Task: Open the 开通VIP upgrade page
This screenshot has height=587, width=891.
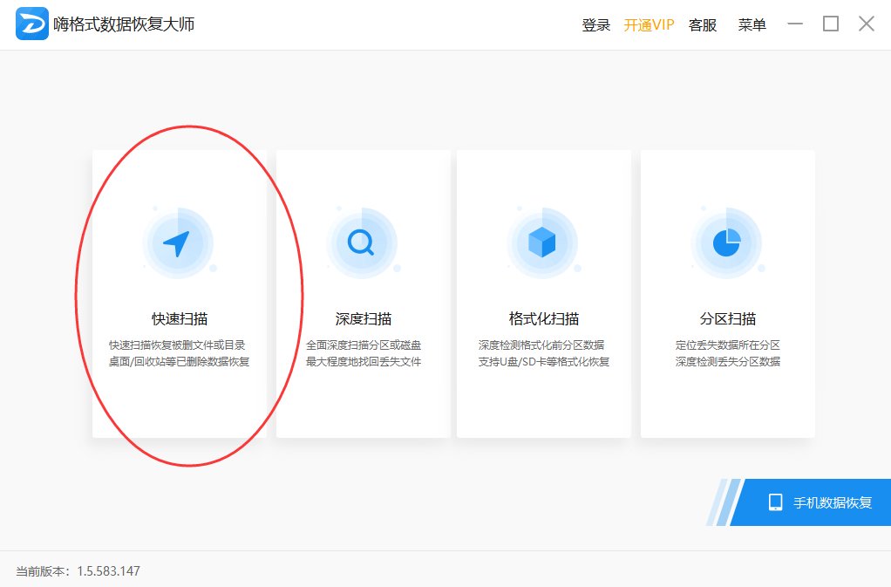Action: [650, 24]
